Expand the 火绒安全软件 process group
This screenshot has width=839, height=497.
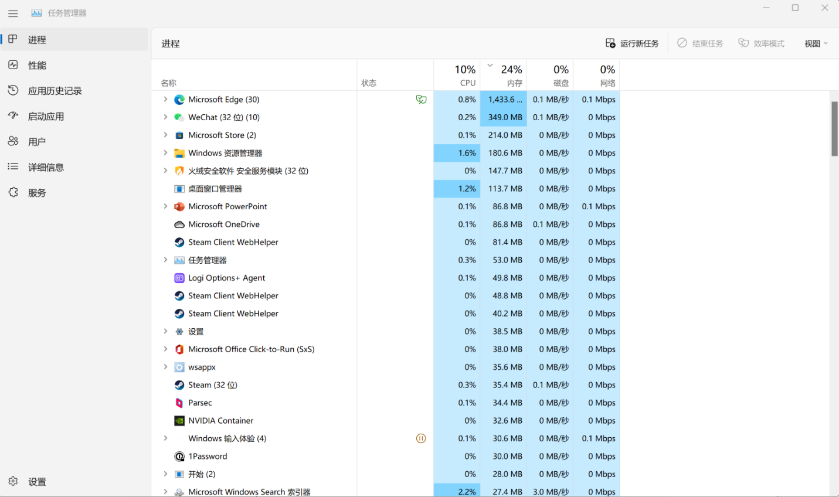(x=165, y=171)
